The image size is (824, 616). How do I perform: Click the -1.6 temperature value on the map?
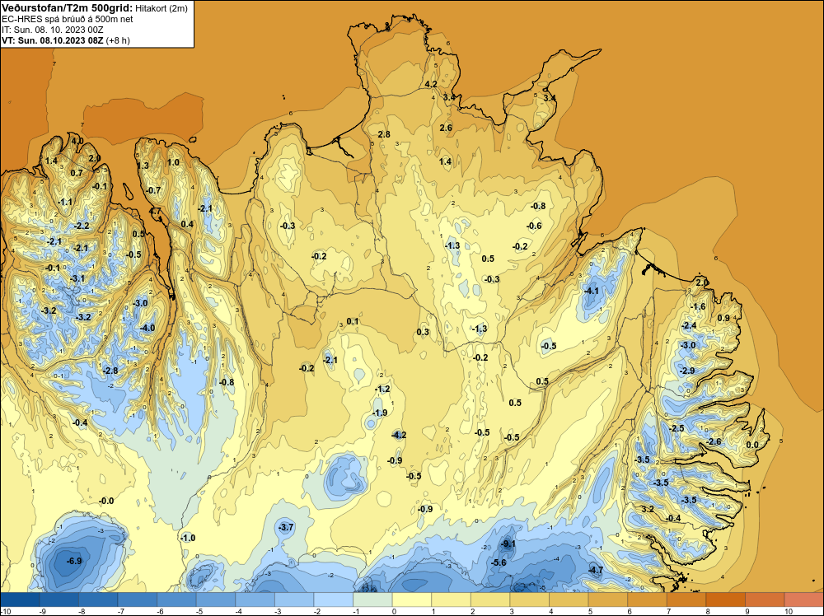(x=698, y=306)
